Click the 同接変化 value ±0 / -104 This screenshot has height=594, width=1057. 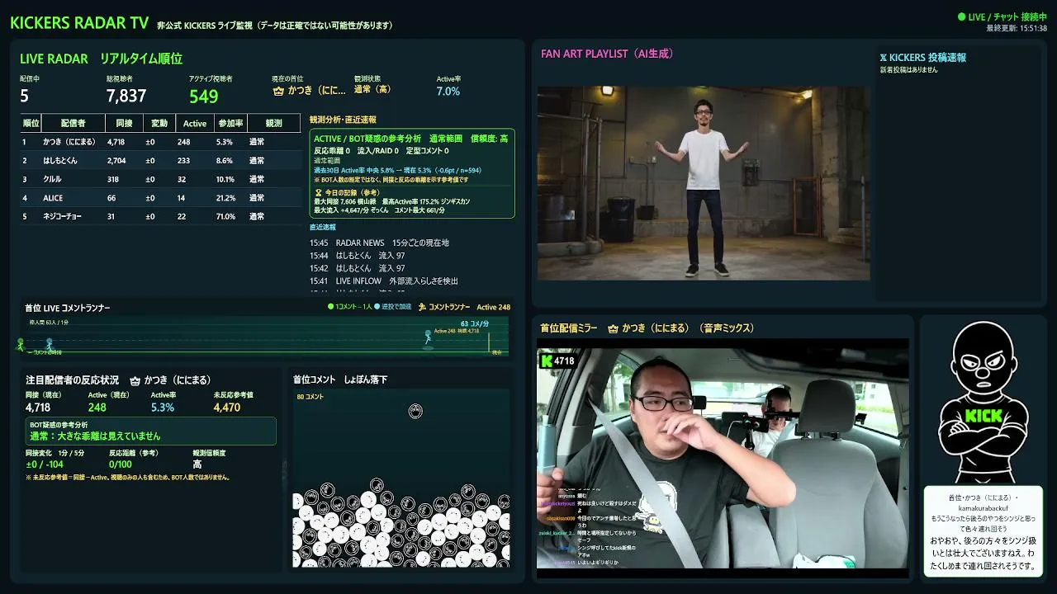click(44, 464)
